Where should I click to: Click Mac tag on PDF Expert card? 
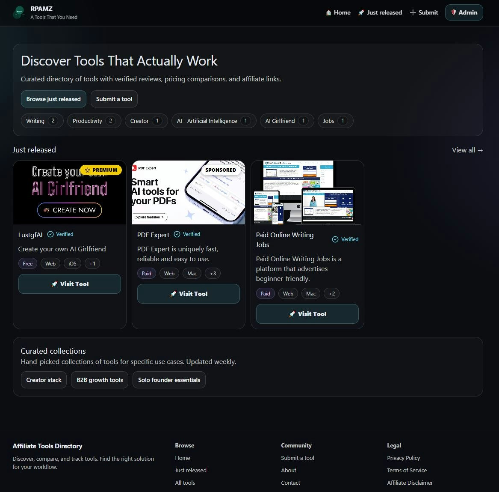[192, 273]
